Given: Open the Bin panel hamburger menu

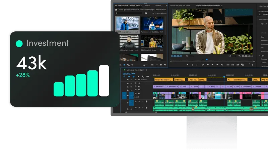Looking at the screenshot, I should [142, 5].
